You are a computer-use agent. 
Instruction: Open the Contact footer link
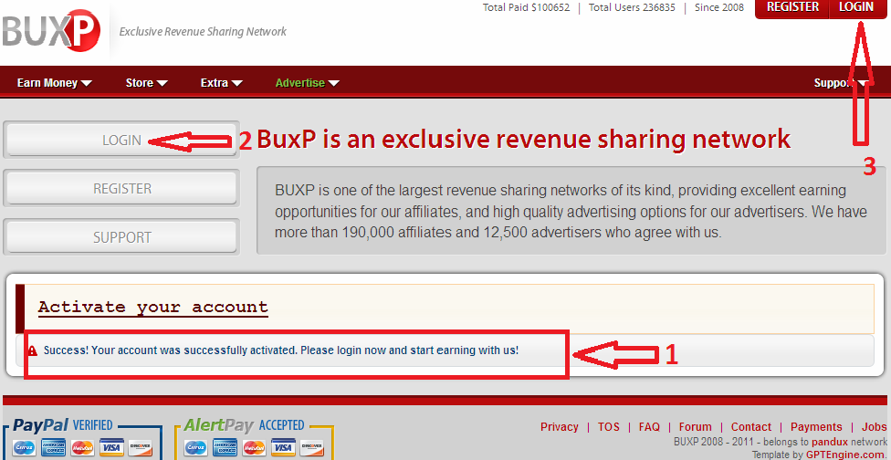coord(751,427)
